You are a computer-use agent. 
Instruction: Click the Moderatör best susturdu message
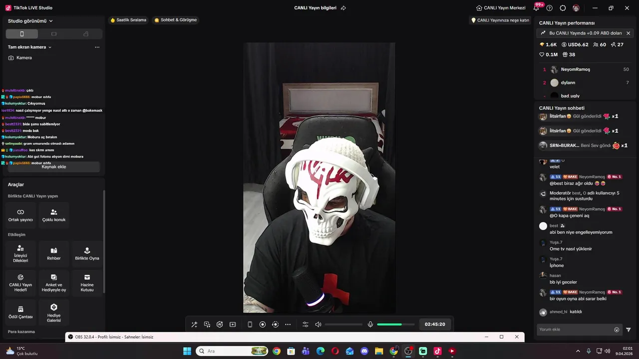pos(584,196)
